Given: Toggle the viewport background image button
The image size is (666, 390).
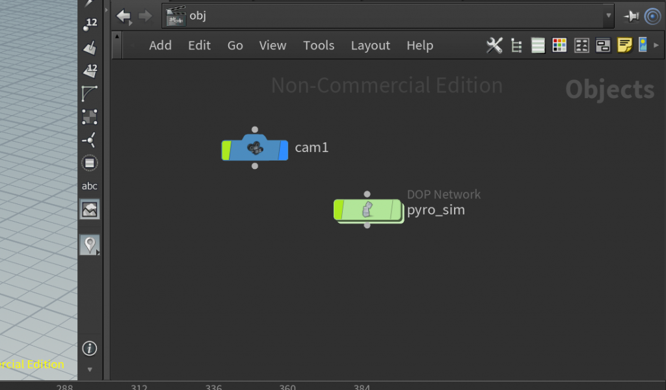Looking at the screenshot, I should pyautogui.click(x=90, y=209).
